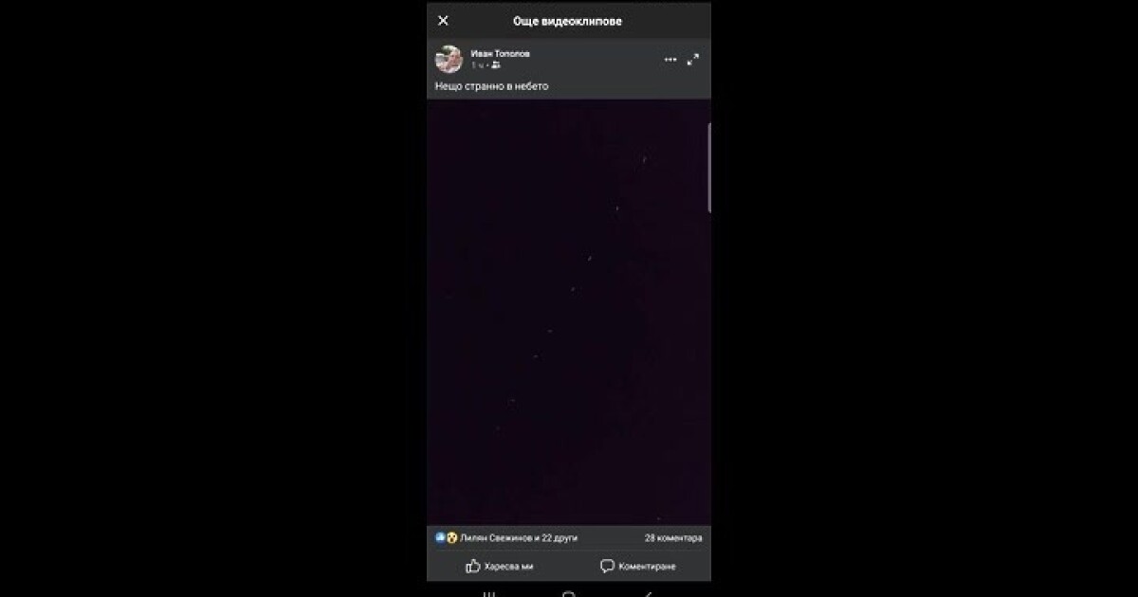Tap the Android recent apps button

[x=488, y=594]
